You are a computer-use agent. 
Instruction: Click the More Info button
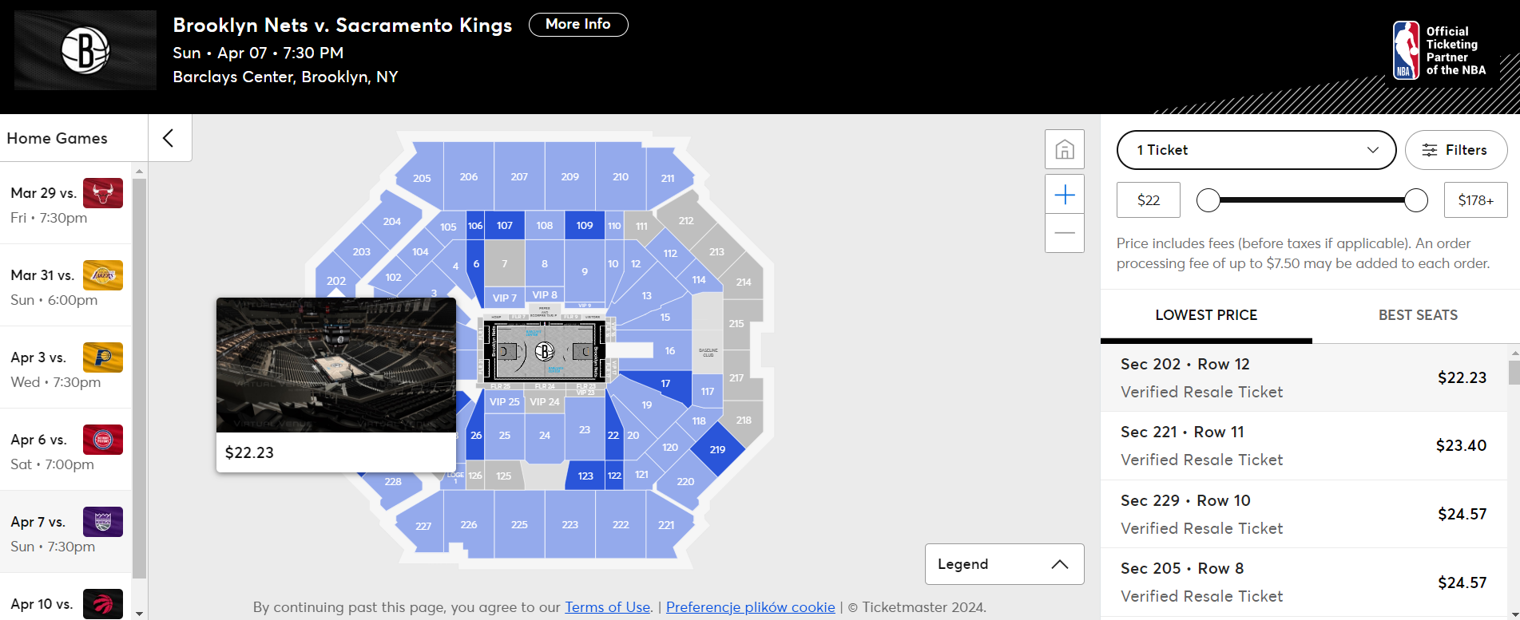click(578, 25)
